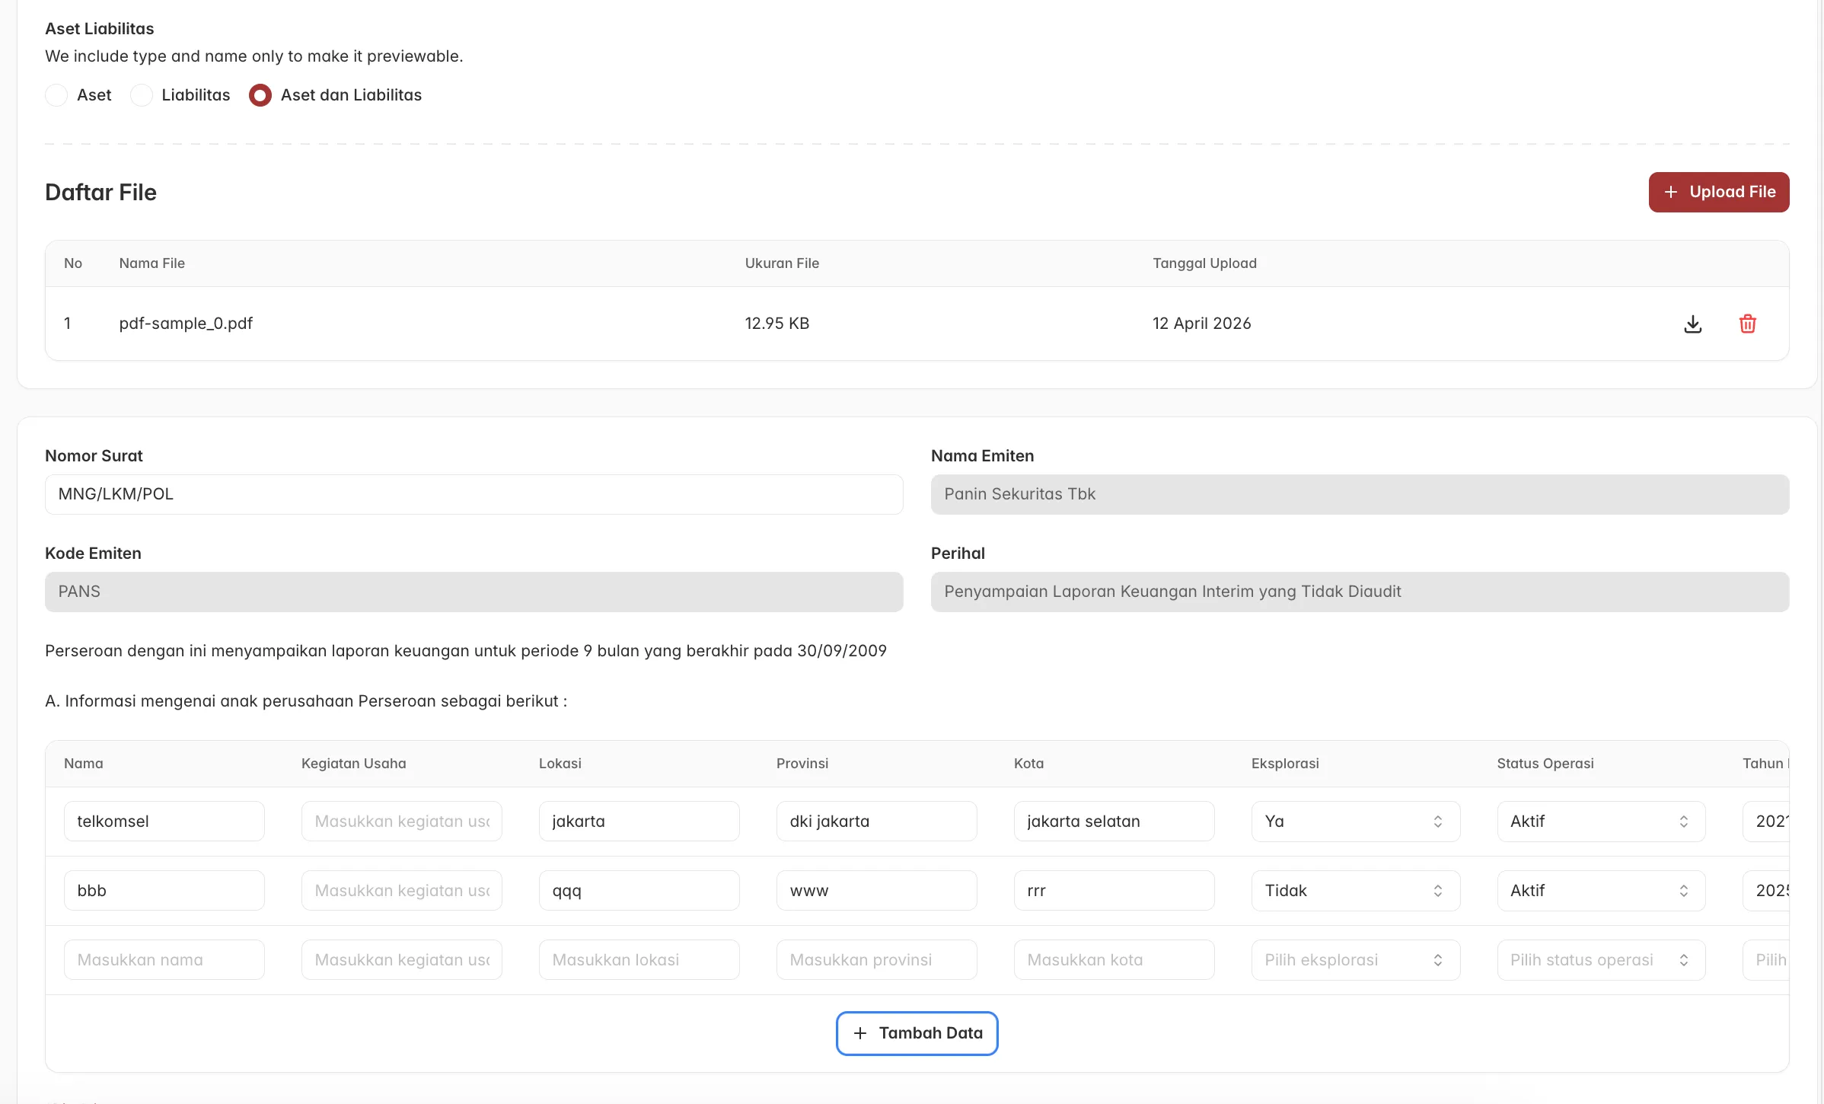
Task: Open Status Operasi dropdown in bbb row
Action: [1601, 891]
